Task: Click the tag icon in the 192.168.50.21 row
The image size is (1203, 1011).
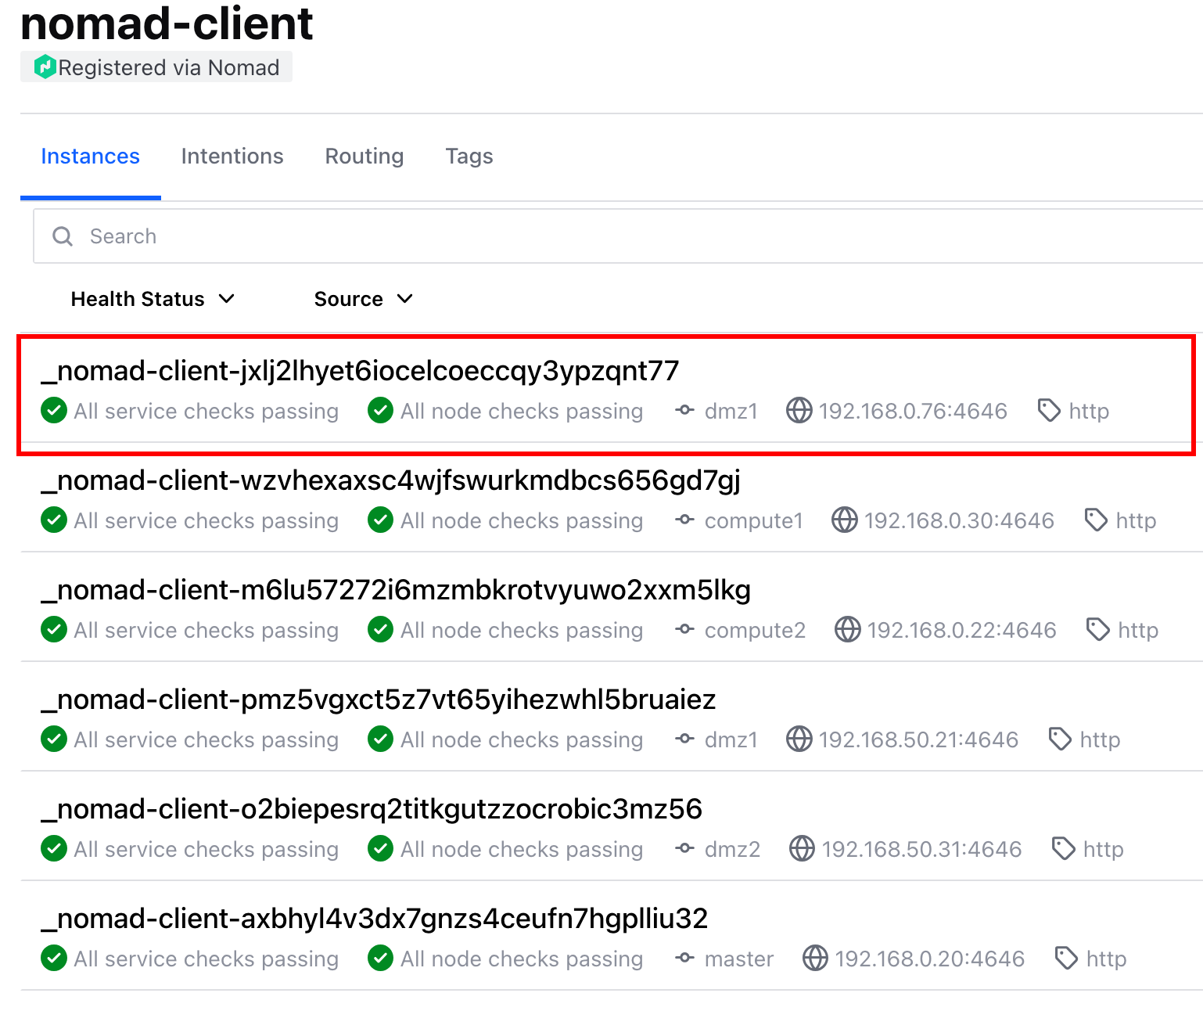Action: (1060, 739)
